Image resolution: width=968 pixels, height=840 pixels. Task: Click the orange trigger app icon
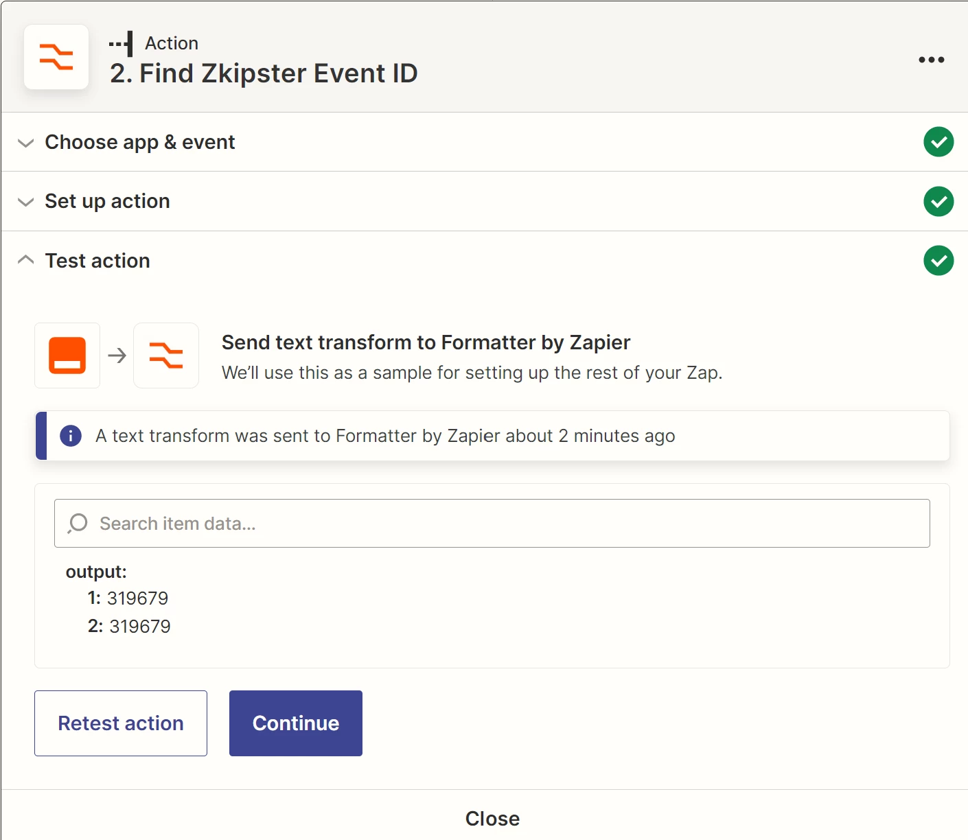tap(67, 355)
